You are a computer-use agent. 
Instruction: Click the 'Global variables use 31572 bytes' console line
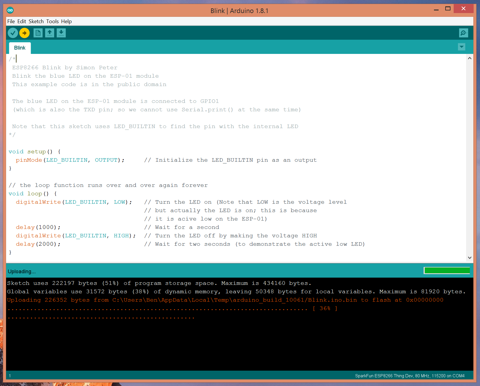click(x=236, y=292)
